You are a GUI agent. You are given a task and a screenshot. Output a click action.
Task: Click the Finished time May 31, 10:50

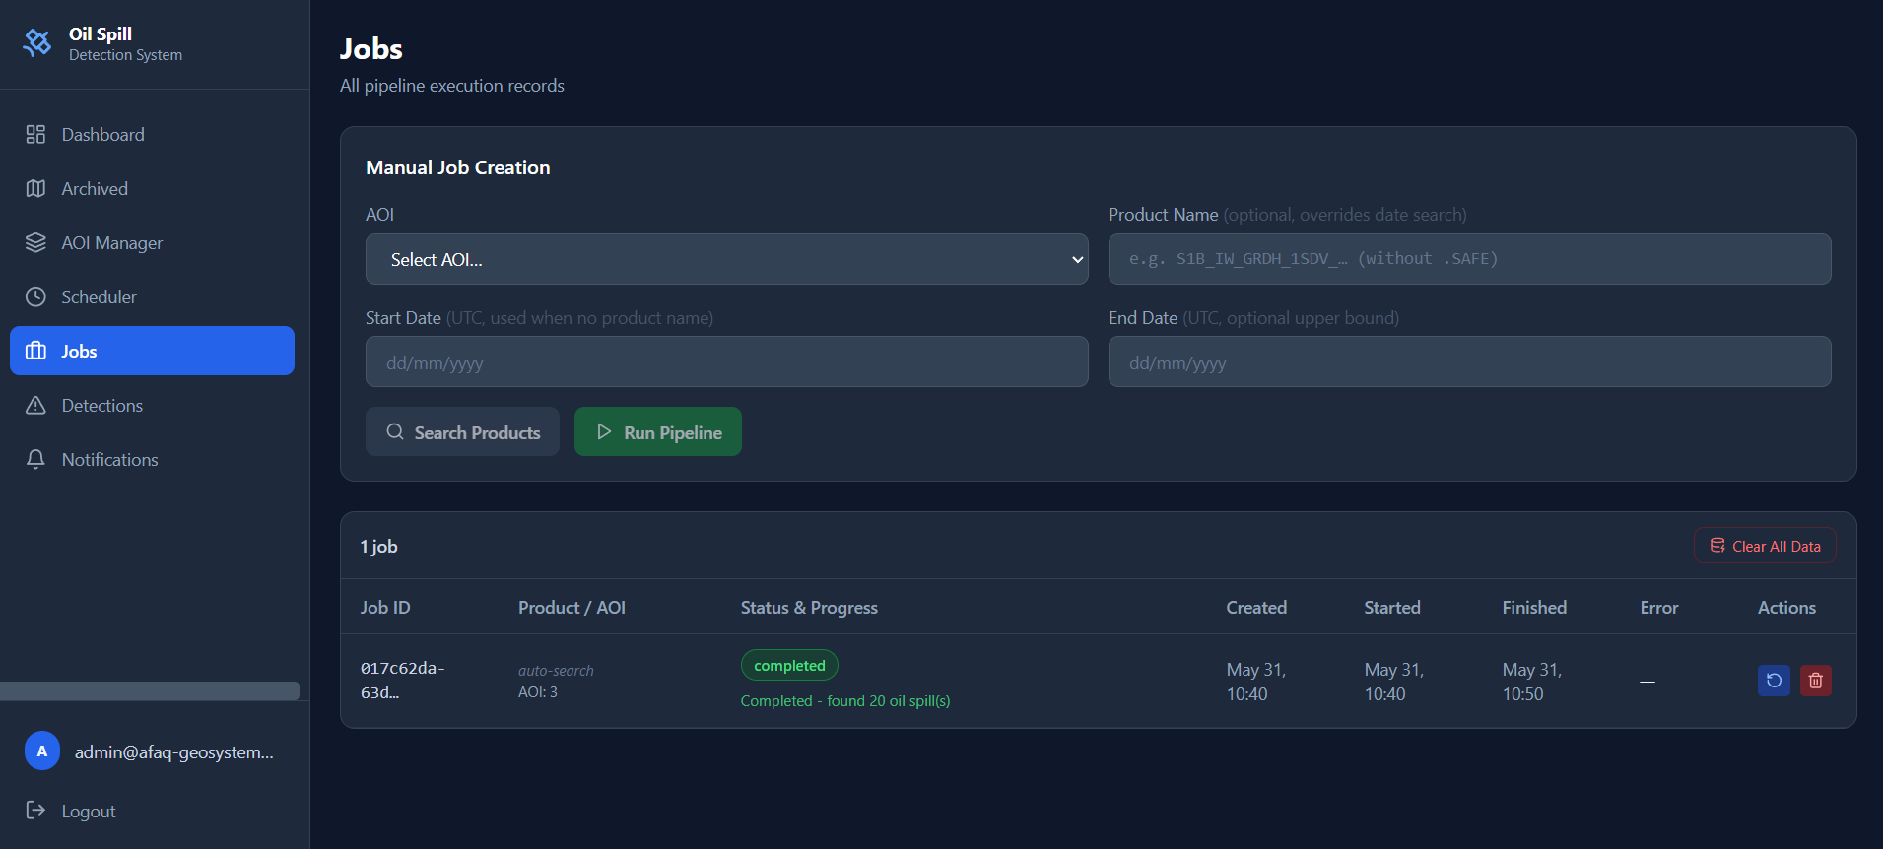1532,682
